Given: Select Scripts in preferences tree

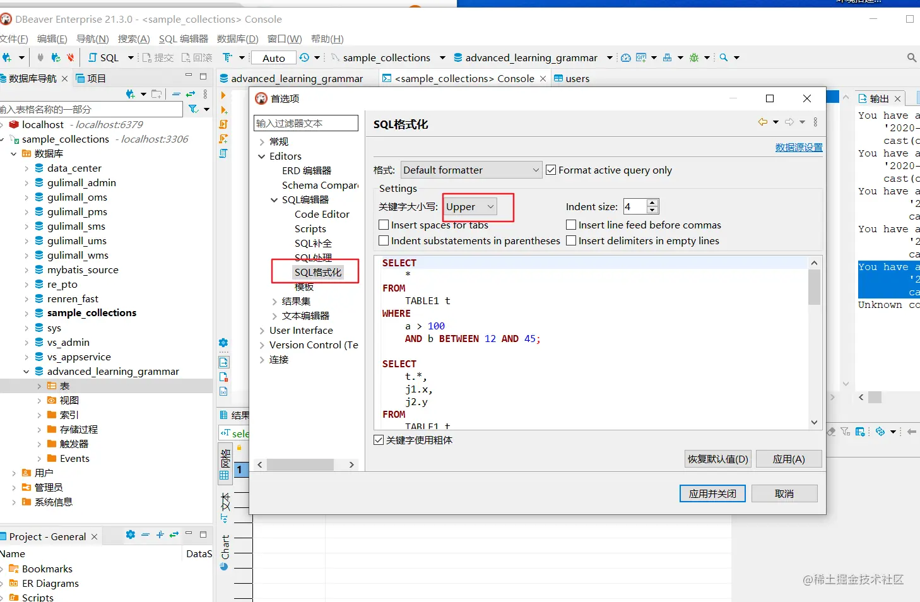Looking at the screenshot, I should (310, 228).
